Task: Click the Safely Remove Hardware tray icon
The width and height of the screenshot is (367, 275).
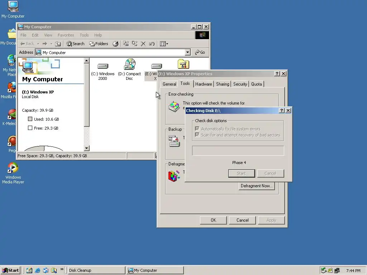Action: (324, 270)
